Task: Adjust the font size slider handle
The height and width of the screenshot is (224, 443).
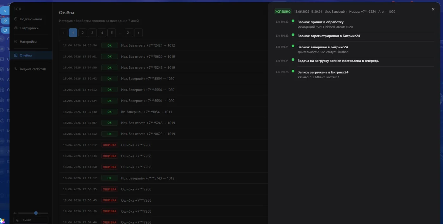Action: coord(36,213)
